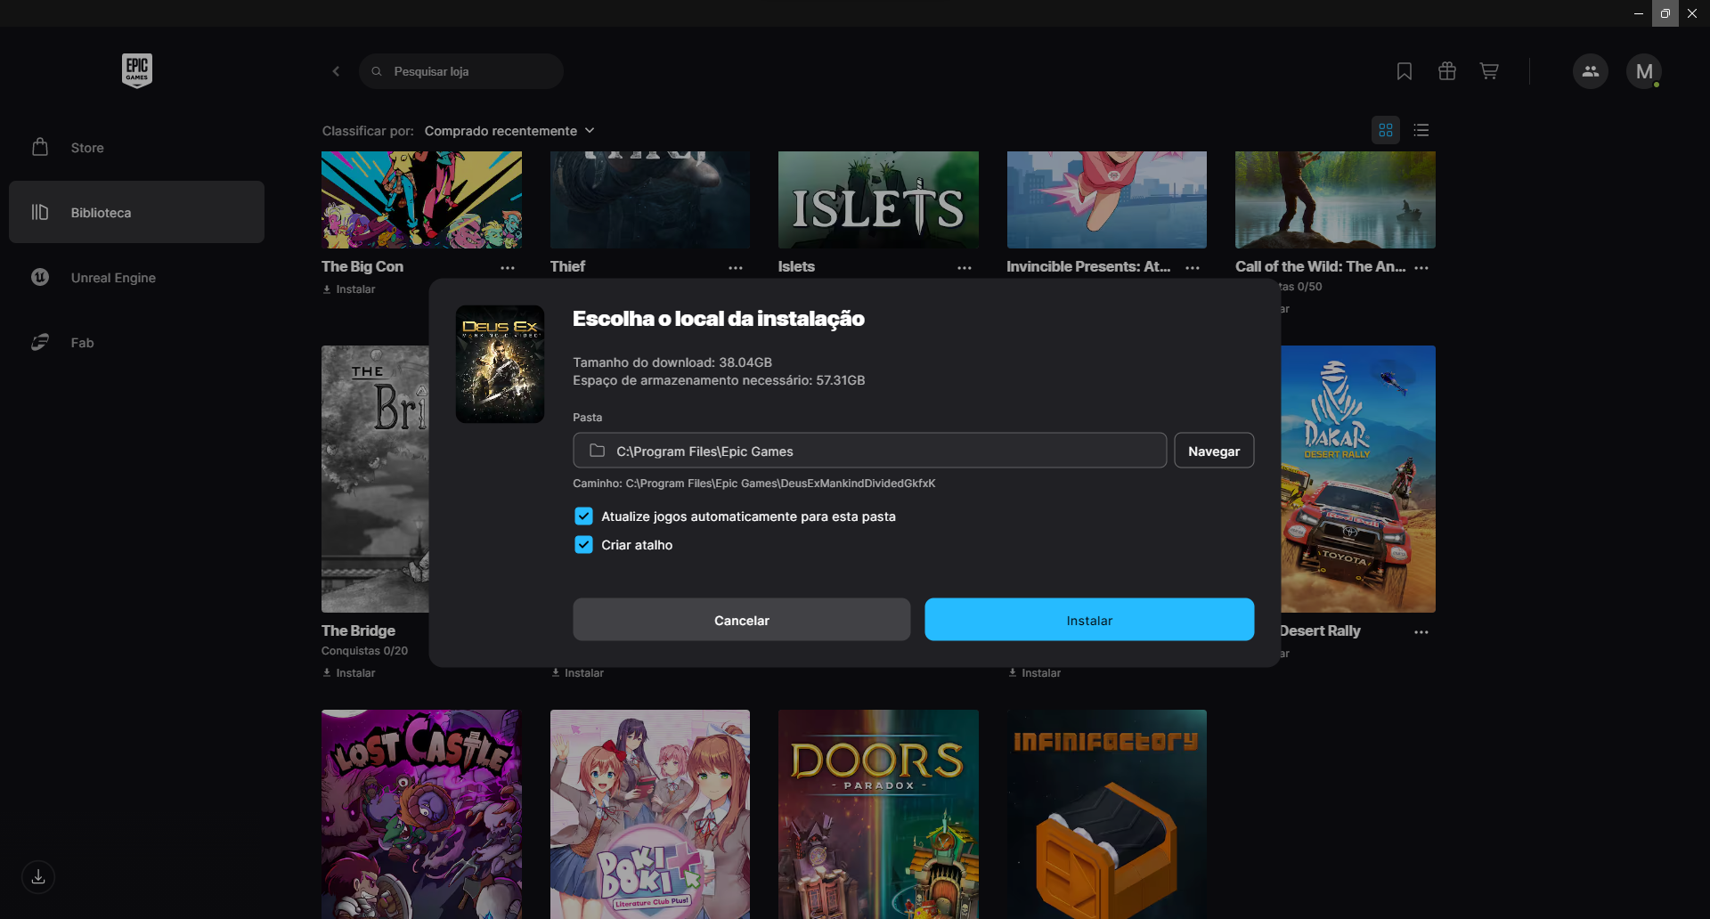The height and width of the screenshot is (919, 1710).
Task: Open the M profile avatar menu
Action: tap(1644, 71)
